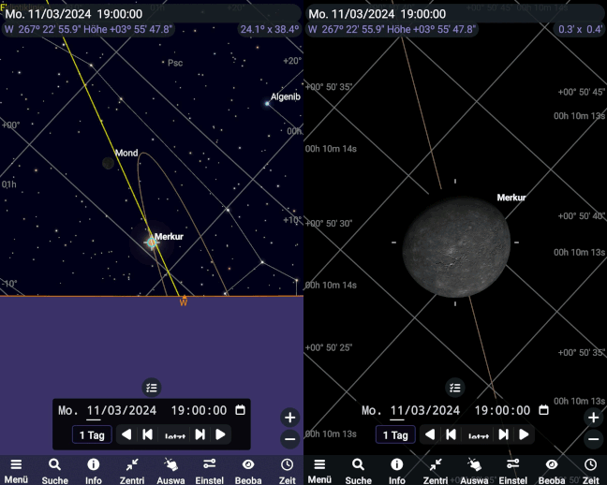The image size is (607, 485).
Task: Tap Zentri center button in the left panel
Action: [x=132, y=471]
